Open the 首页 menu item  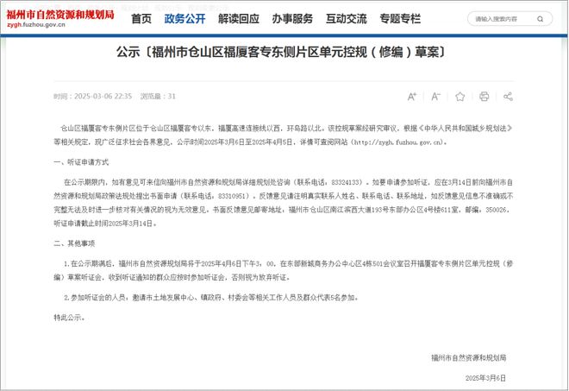point(141,18)
